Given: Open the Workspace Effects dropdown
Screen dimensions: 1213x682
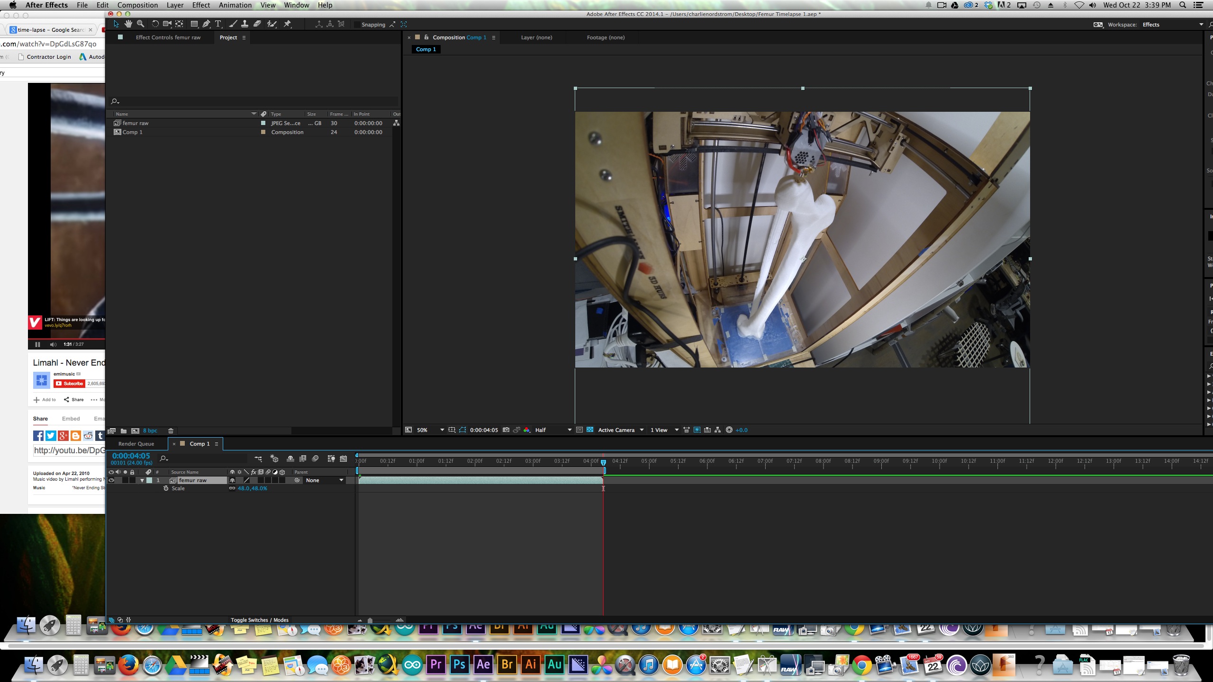Looking at the screenshot, I should (1172, 25).
